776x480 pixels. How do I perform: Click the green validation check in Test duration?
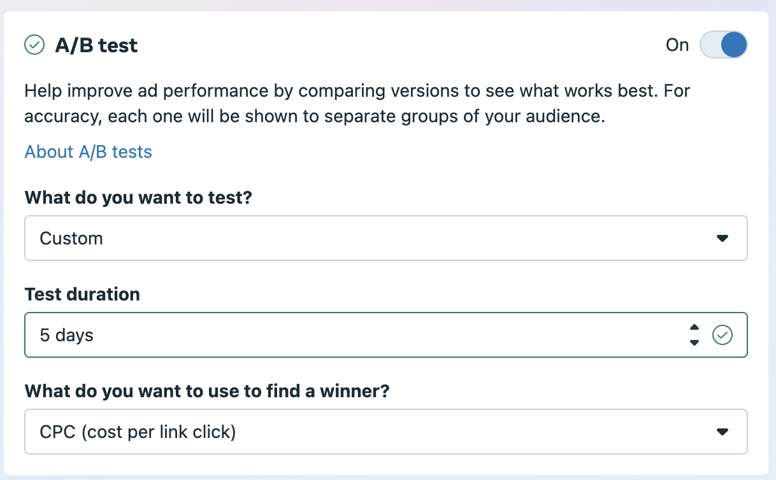(722, 335)
